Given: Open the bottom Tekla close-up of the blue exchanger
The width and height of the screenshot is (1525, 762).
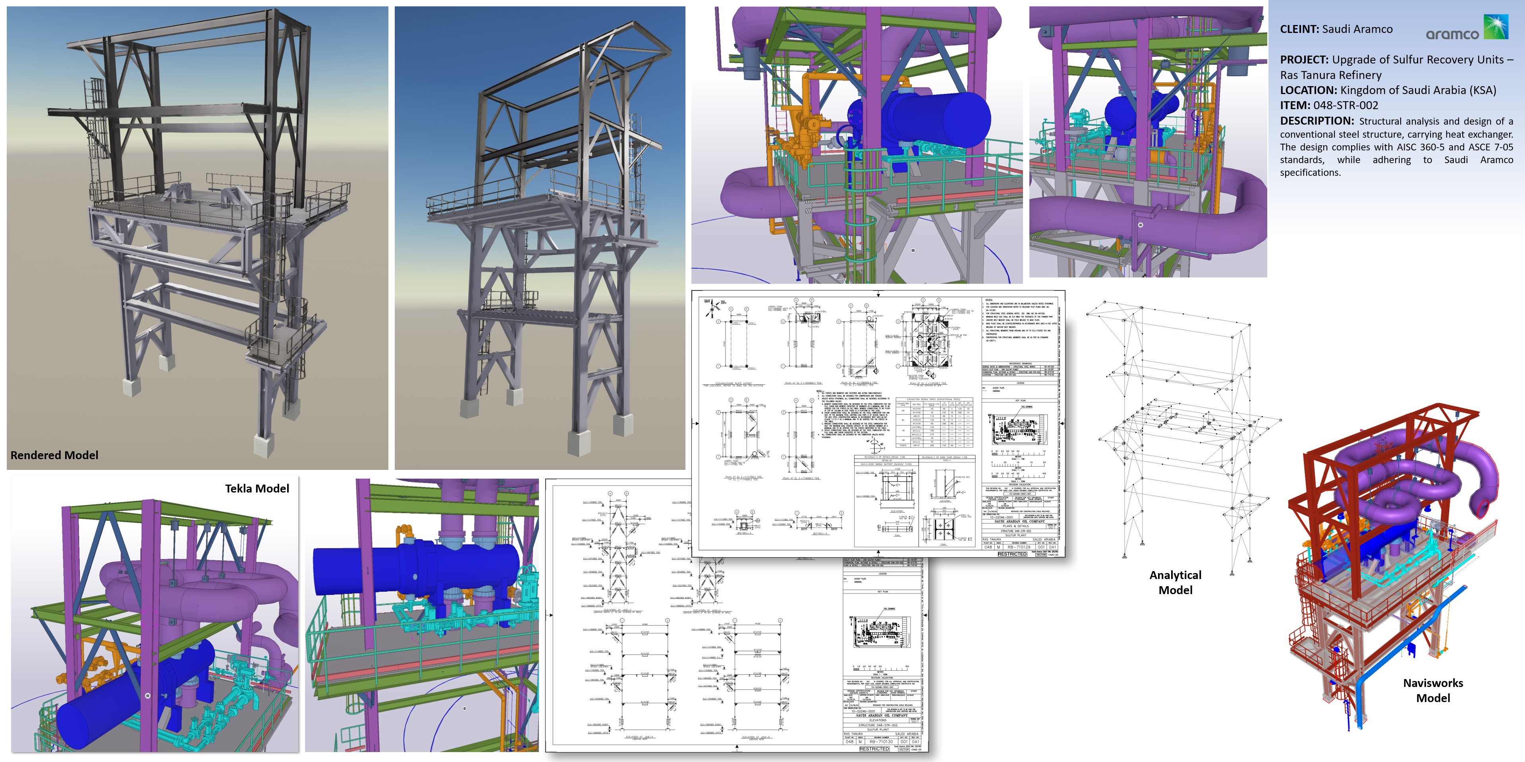Looking at the screenshot, I should (x=422, y=615).
